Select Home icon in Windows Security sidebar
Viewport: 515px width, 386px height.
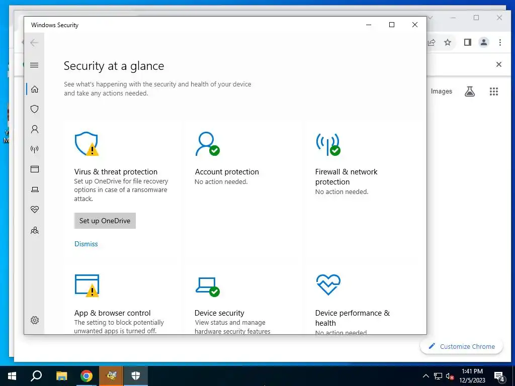[x=35, y=89]
